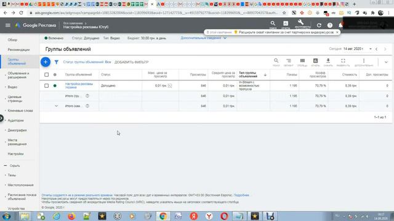394x221 pixels.
Task: Tick checkbox for Настройка рекламы Украина row
Action: click(47, 86)
